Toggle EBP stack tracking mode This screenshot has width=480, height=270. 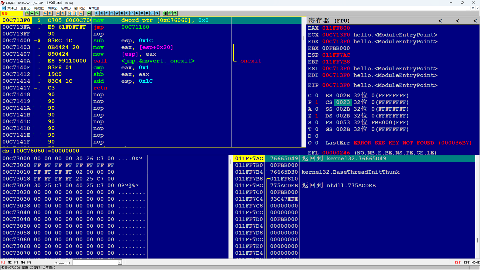pos(466,262)
